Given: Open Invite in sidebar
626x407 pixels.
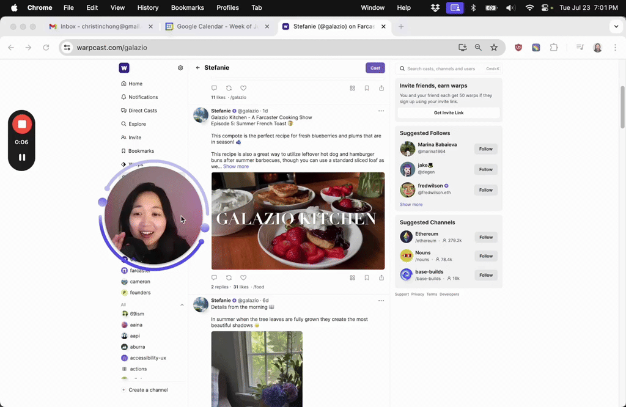Looking at the screenshot, I should click(x=131, y=137).
